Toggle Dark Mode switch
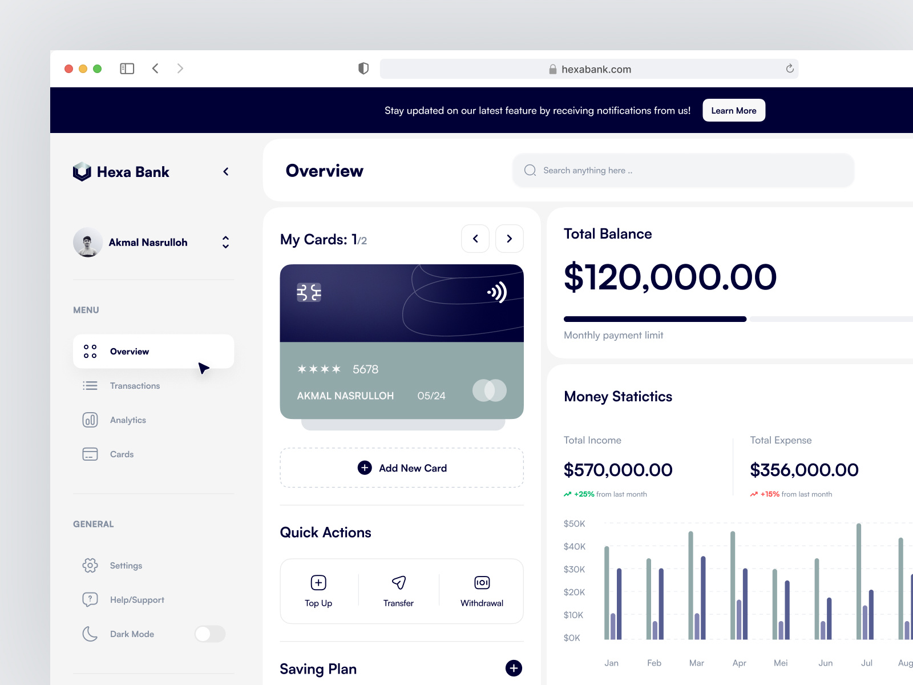 coord(209,634)
